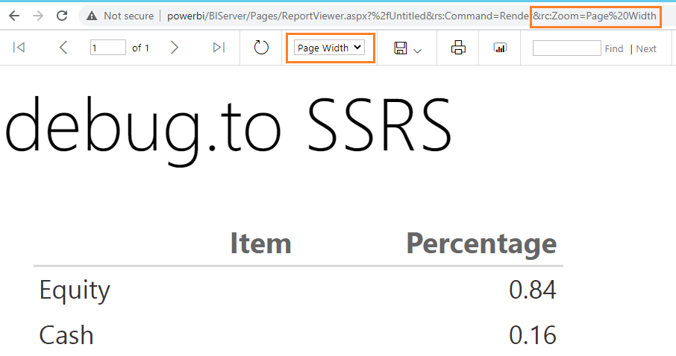Screen dimensions: 676x356
Task: Click the browser address bar URL
Action: [412, 16]
